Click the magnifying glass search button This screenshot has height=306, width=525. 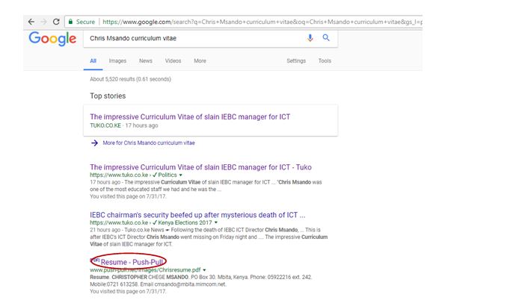click(326, 38)
